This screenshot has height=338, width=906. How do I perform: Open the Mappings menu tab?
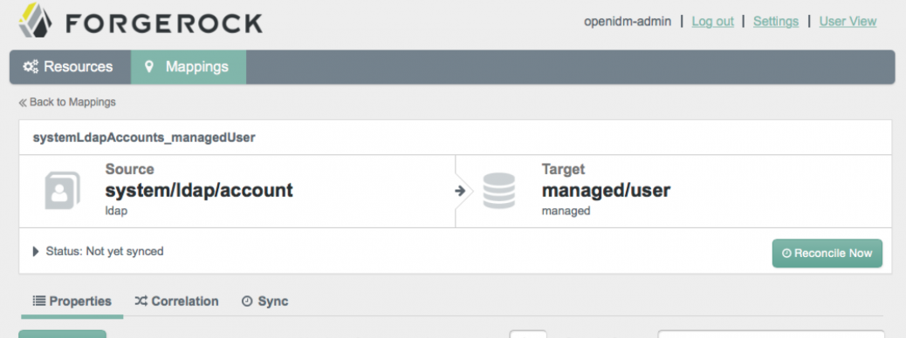tap(189, 67)
